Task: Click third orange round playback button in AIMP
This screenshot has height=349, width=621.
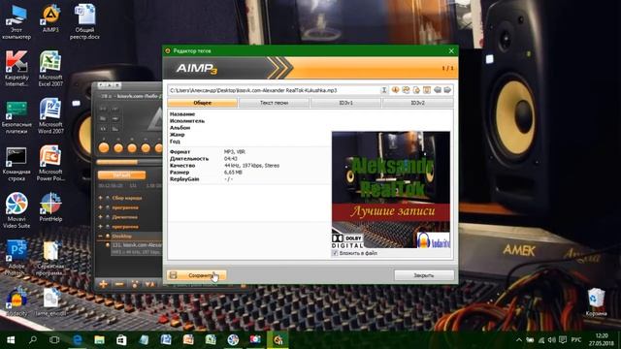Action: point(132,148)
